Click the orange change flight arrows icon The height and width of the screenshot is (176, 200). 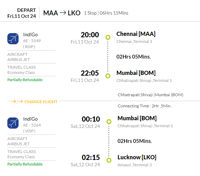pos(17,101)
